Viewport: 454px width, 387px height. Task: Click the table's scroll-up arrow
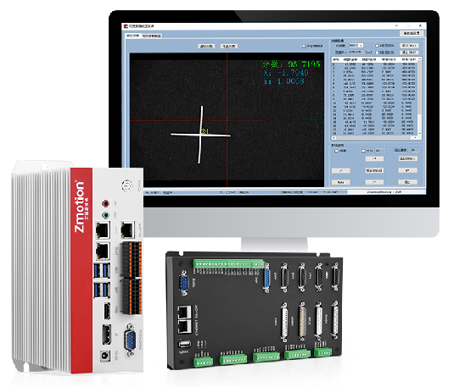point(420,59)
